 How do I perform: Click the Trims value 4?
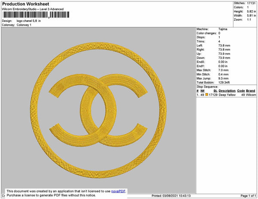tap(219, 41)
